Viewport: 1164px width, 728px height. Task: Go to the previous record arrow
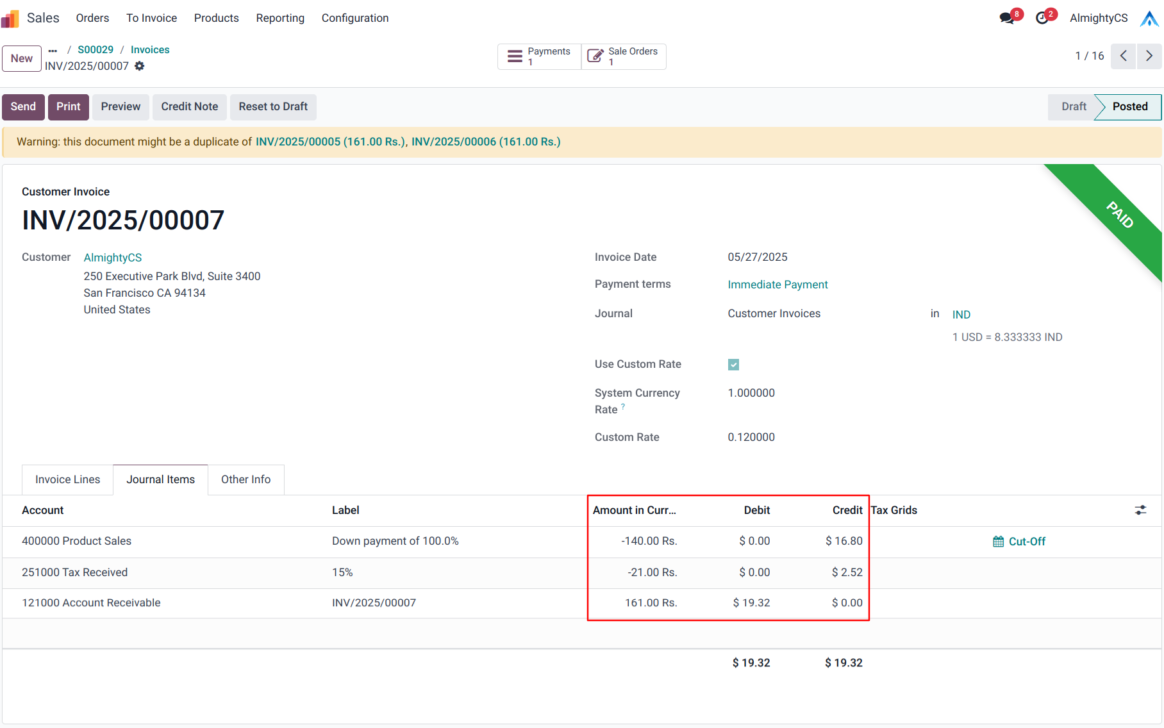coord(1124,56)
